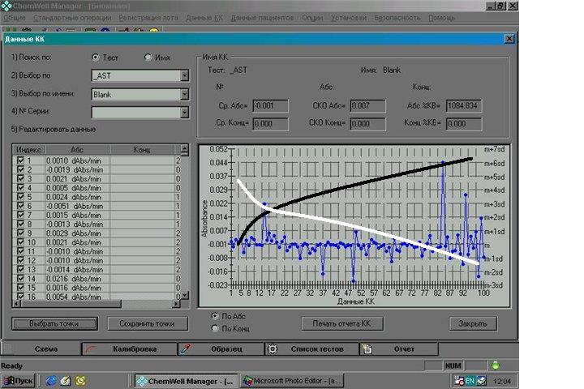
Task: Toggle checkbox for index row 9
Action: pyautogui.click(x=20, y=233)
